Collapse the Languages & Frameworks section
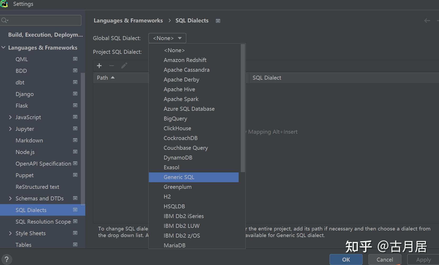This screenshot has height=265, width=439. 4,47
